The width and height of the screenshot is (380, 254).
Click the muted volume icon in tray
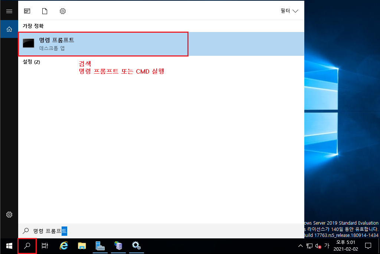coord(318,246)
